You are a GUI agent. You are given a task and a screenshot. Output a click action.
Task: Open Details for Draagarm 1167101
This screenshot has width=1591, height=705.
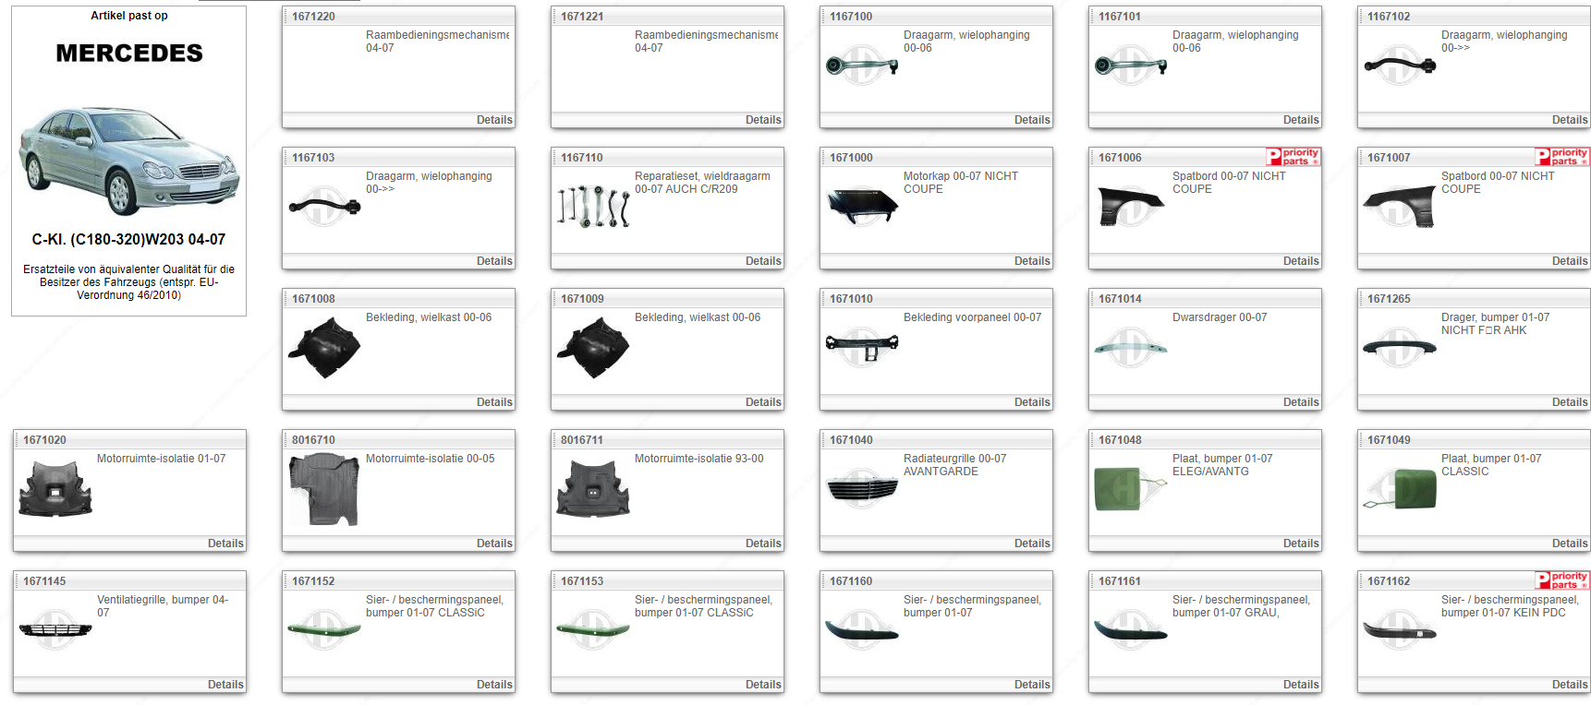1301,120
